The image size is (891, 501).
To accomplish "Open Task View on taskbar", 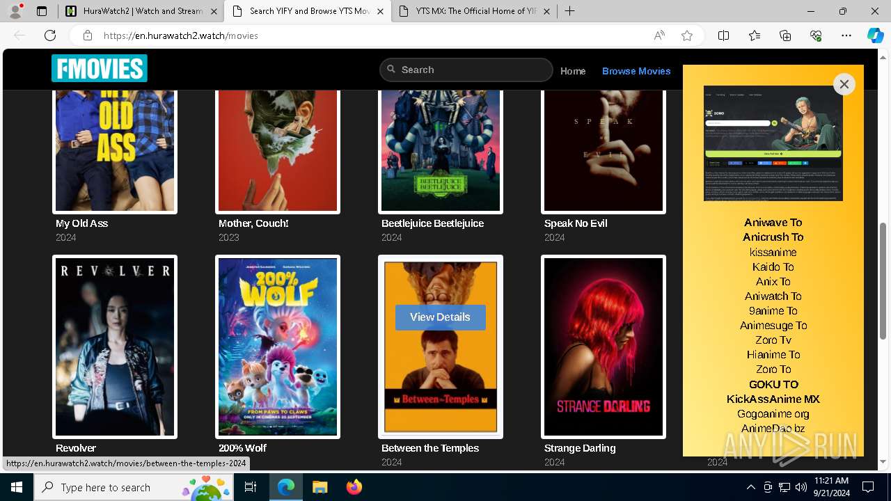I will coord(251,487).
